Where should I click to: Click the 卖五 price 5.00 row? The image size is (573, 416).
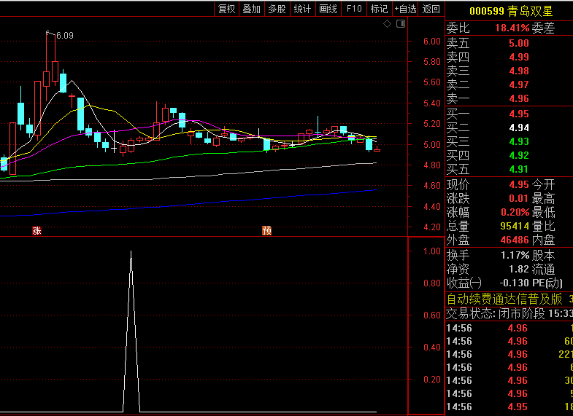519,43
